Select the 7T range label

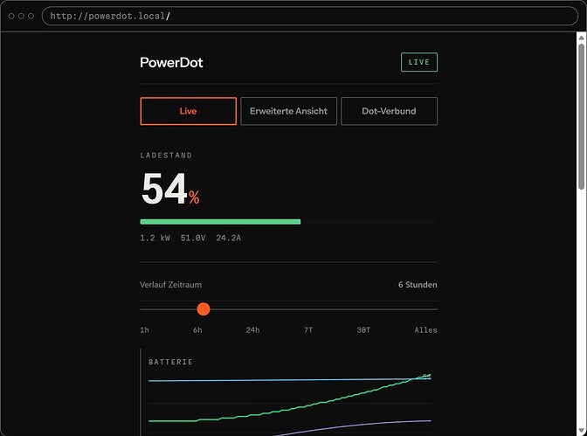[308, 330]
